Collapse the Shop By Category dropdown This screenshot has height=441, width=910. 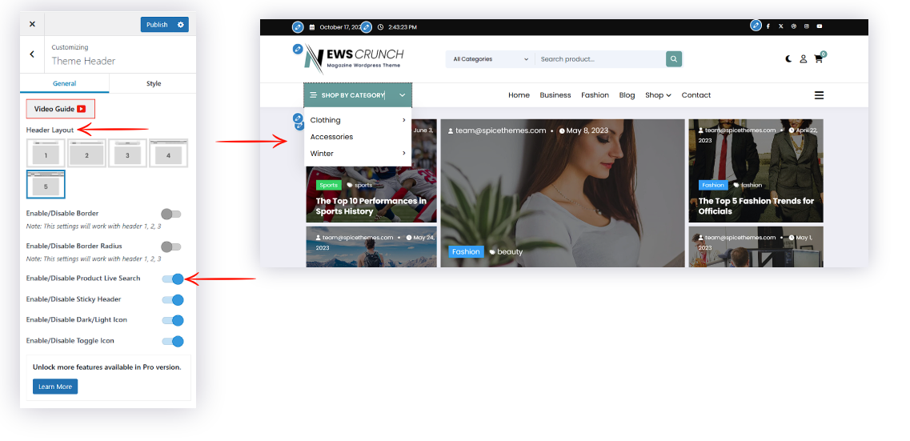402,95
